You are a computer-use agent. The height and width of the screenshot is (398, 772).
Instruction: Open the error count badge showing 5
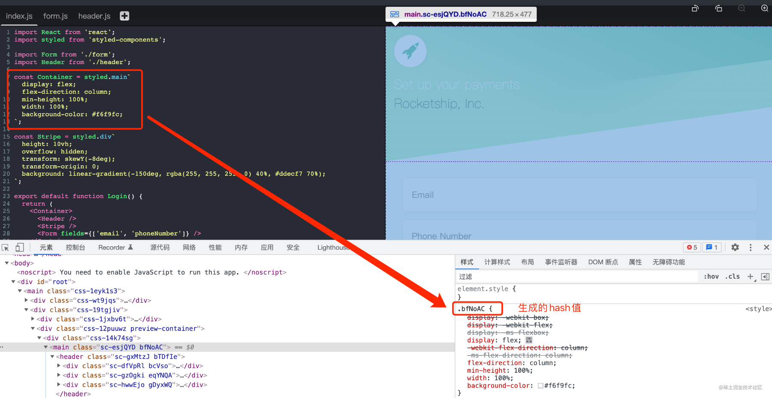tap(692, 247)
